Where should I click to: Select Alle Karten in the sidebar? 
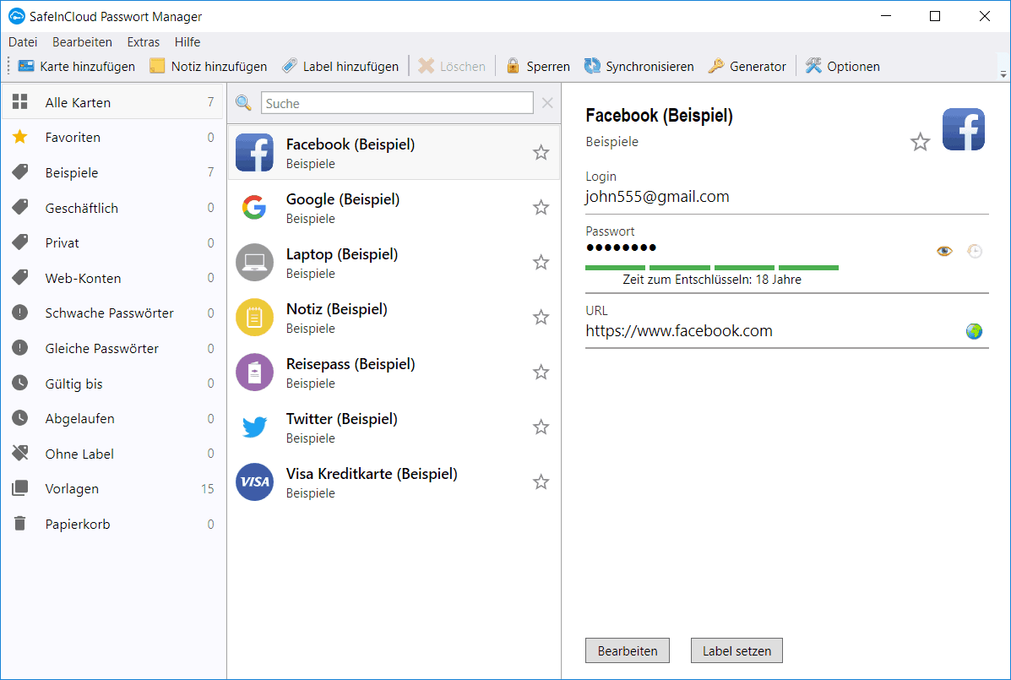tap(113, 102)
